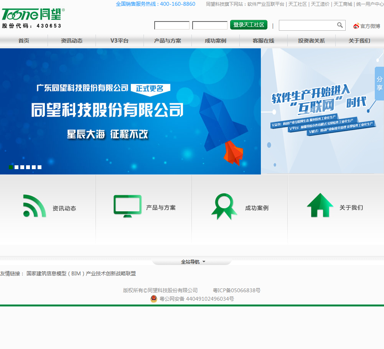This screenshot has height=349, width=384.
Task: Click the hotline 400-160-8860 text
Action: pos(178,4)
